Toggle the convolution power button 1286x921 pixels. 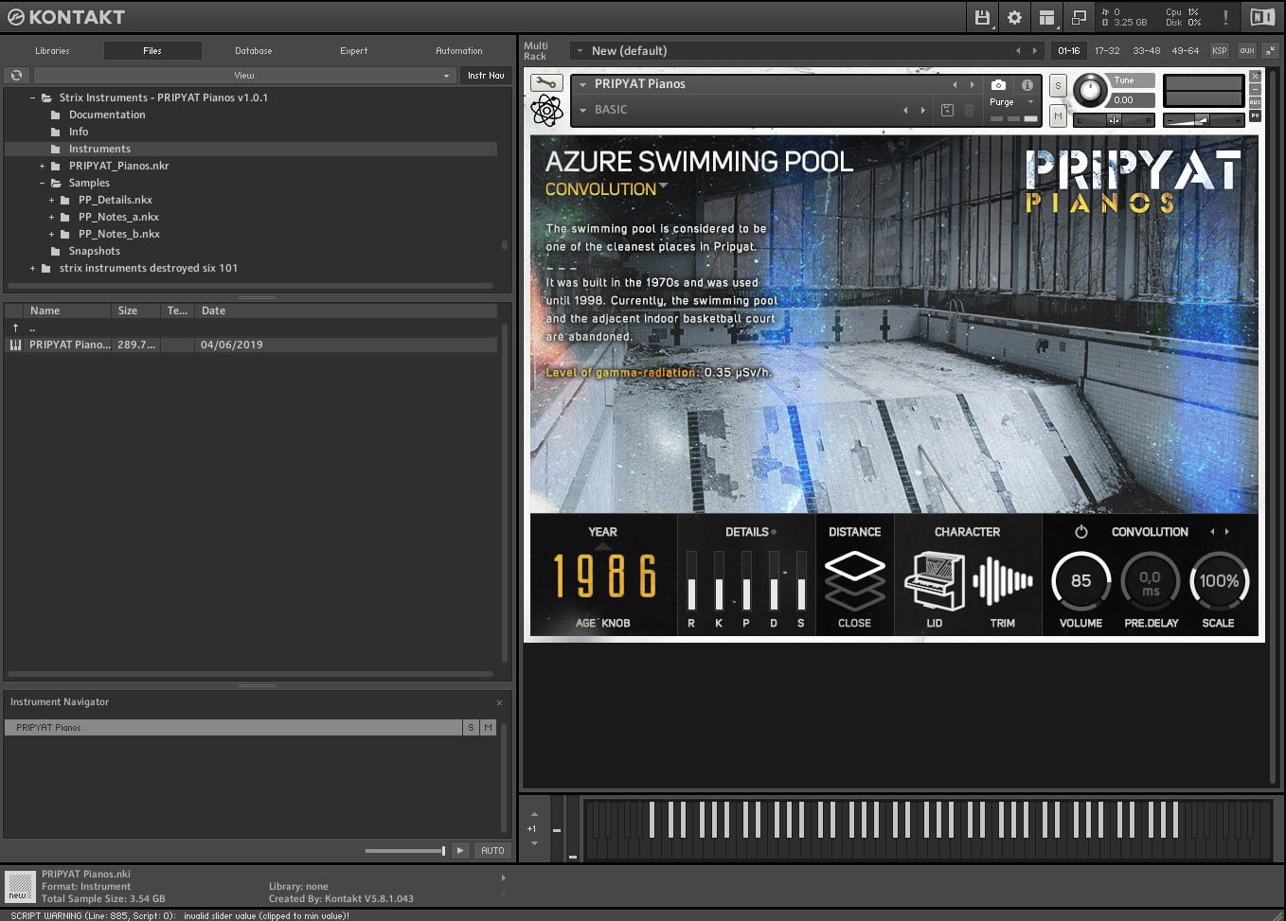pos(1081,532)
